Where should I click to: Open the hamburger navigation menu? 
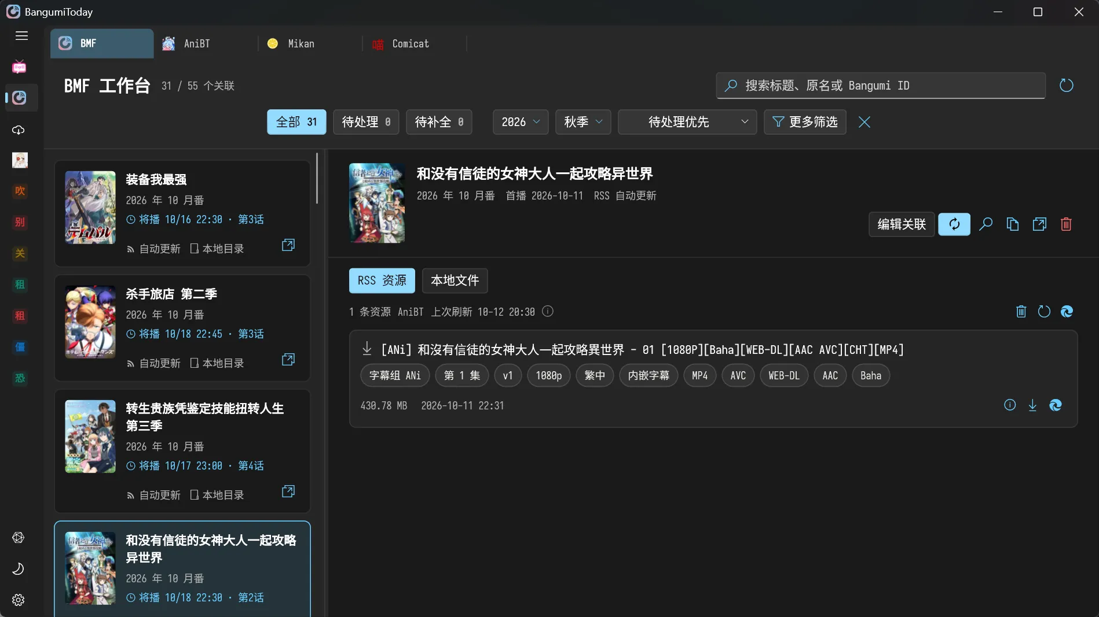coord(21,36)
